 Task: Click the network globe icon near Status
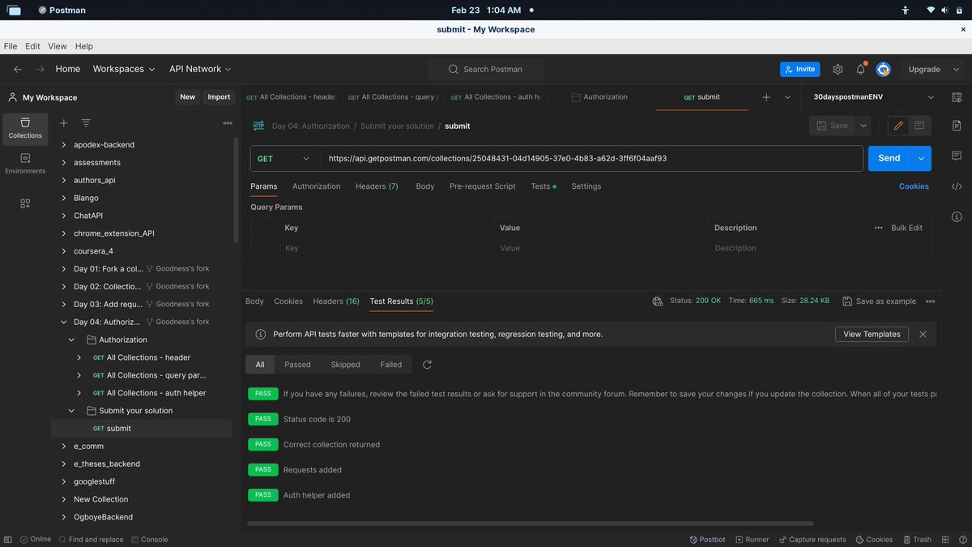[658, 301]
